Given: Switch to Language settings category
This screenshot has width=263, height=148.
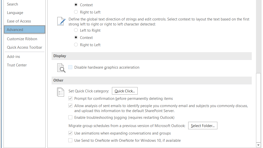Looking at the screenshot, I should coord(15,13).
